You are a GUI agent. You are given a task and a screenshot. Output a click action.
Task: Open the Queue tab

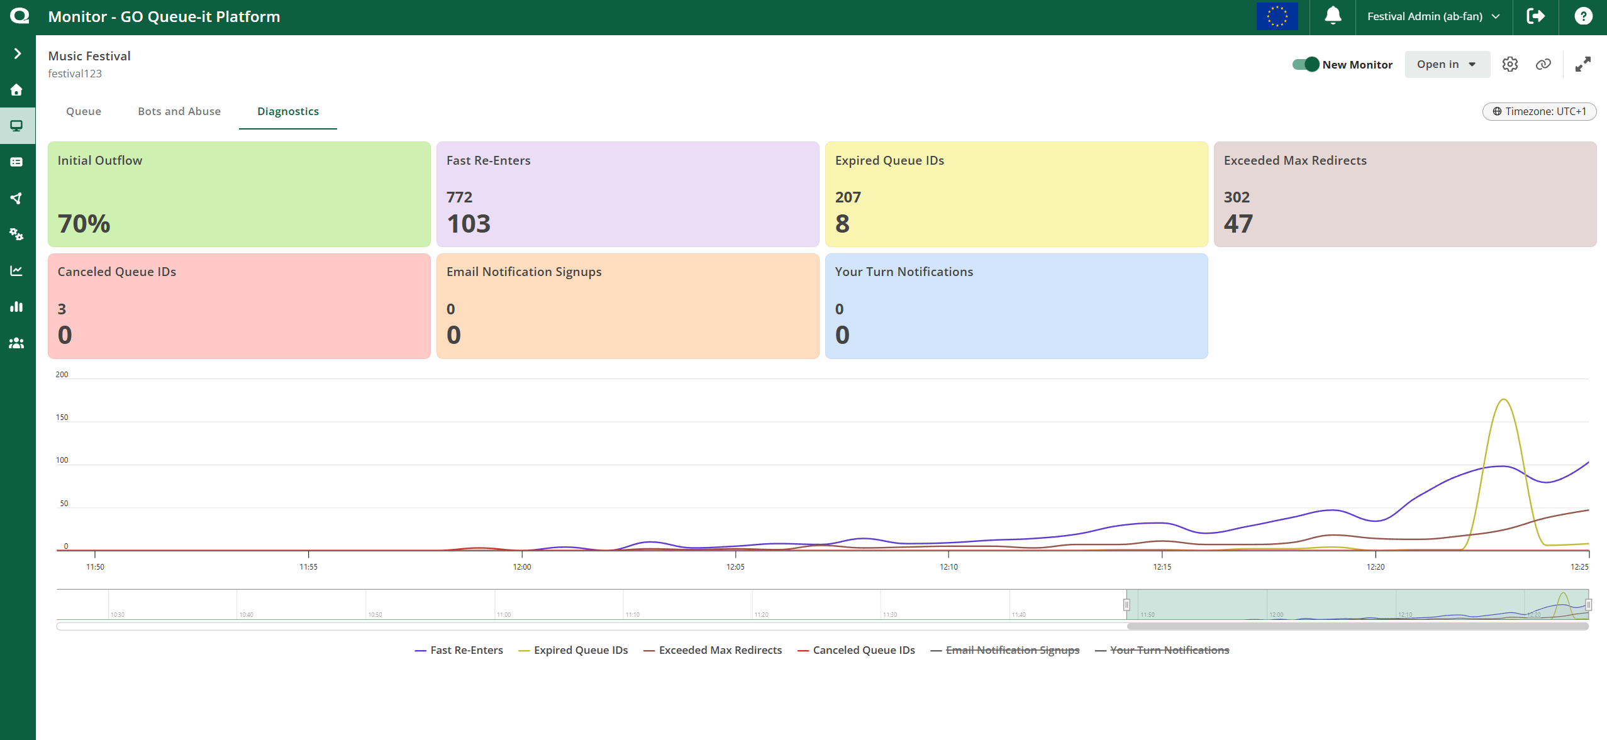tap(83, 111)
